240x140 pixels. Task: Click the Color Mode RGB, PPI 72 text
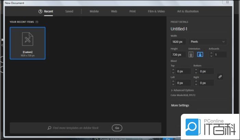tap(183, 95)
